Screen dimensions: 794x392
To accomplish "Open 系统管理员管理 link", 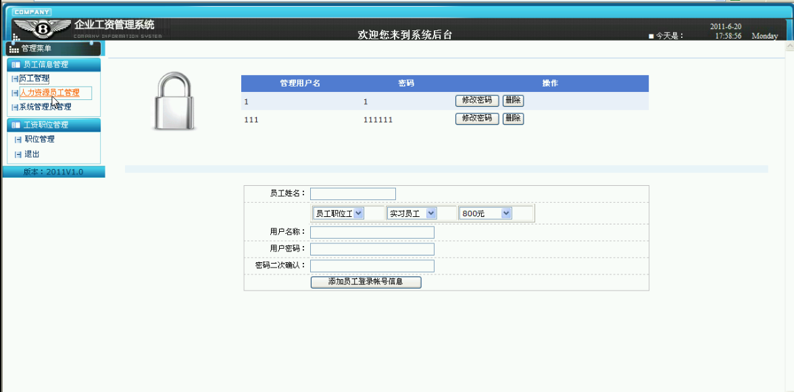I will [45, 107].
